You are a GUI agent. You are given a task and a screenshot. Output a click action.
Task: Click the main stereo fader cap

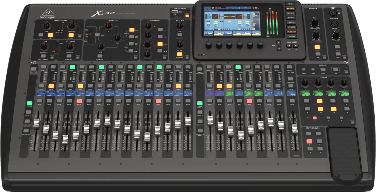tap(295, 128)
